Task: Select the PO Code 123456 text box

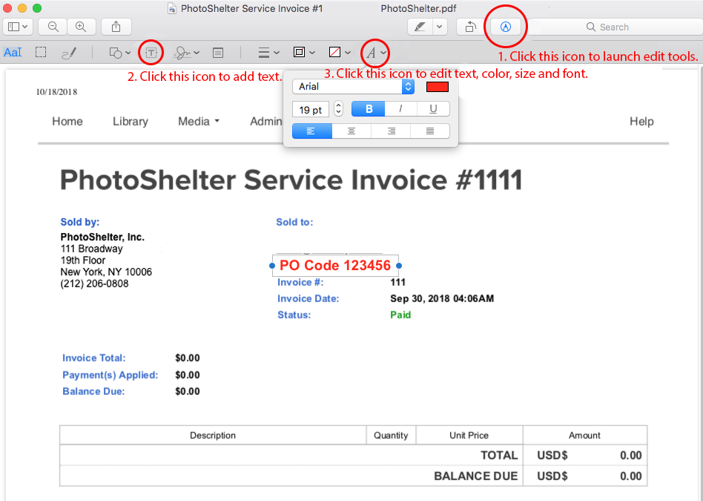Action: pyautogui.click(x=335, y=265)
